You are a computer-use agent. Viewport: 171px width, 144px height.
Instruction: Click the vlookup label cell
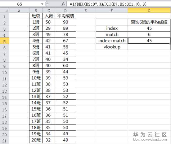coord(112,47)
